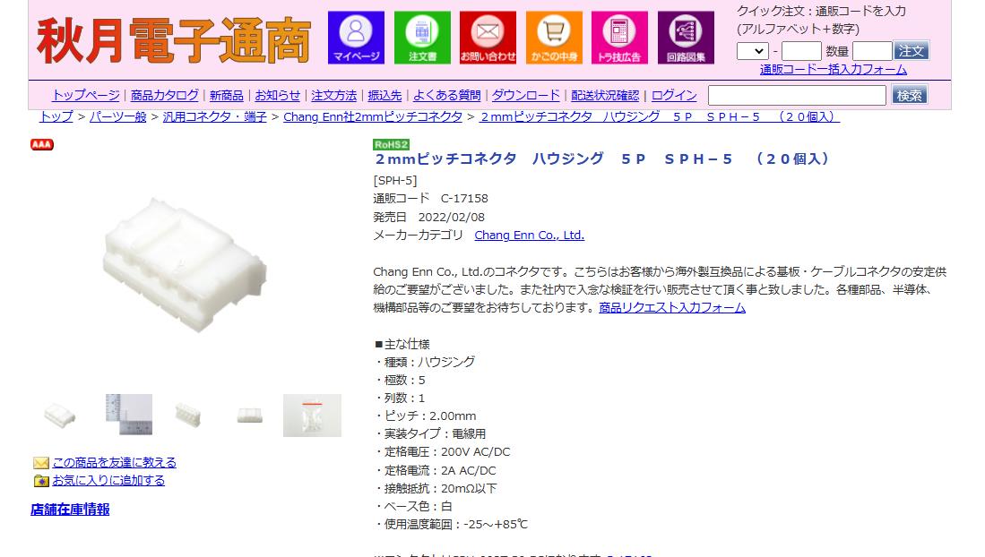Open the トラ技広告 icon

pyautogui.click(x=619, y=38)
